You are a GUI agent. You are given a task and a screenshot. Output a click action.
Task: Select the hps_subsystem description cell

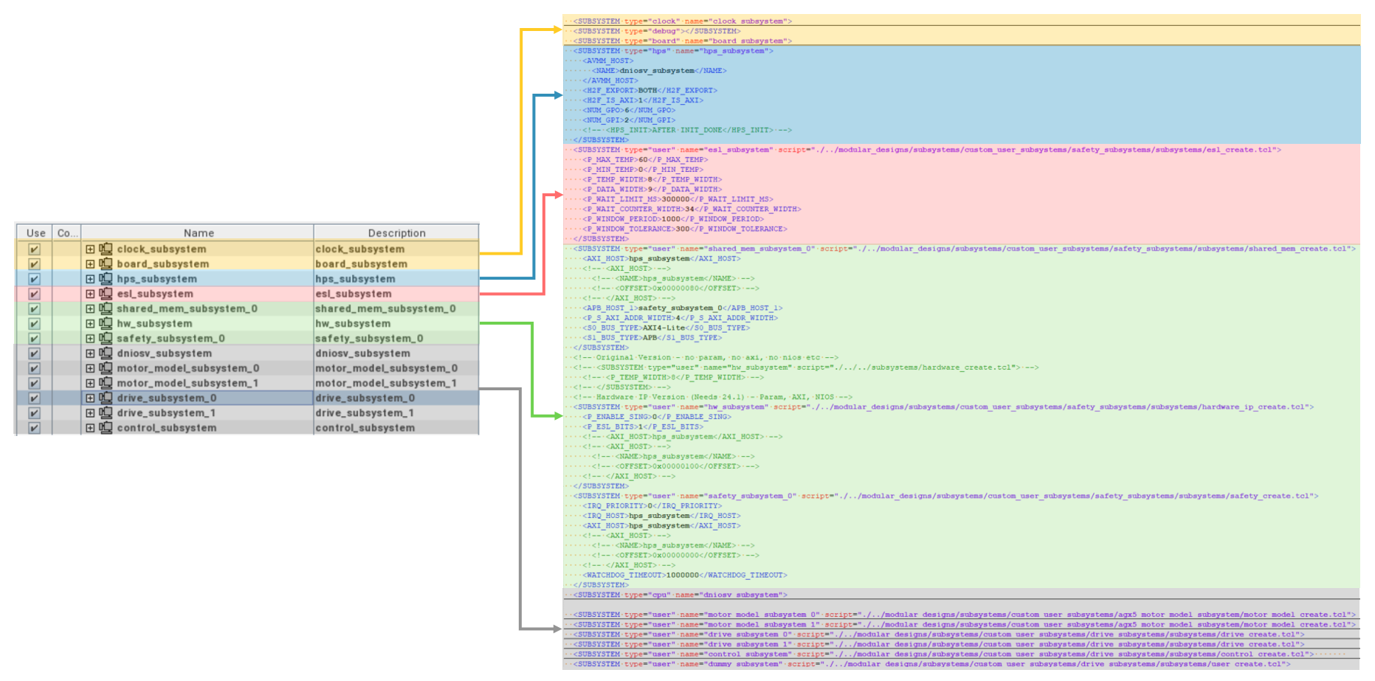(x=356, y=279)
